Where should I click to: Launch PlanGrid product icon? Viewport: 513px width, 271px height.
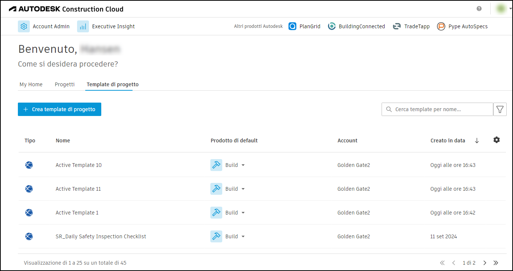point(293,26)
